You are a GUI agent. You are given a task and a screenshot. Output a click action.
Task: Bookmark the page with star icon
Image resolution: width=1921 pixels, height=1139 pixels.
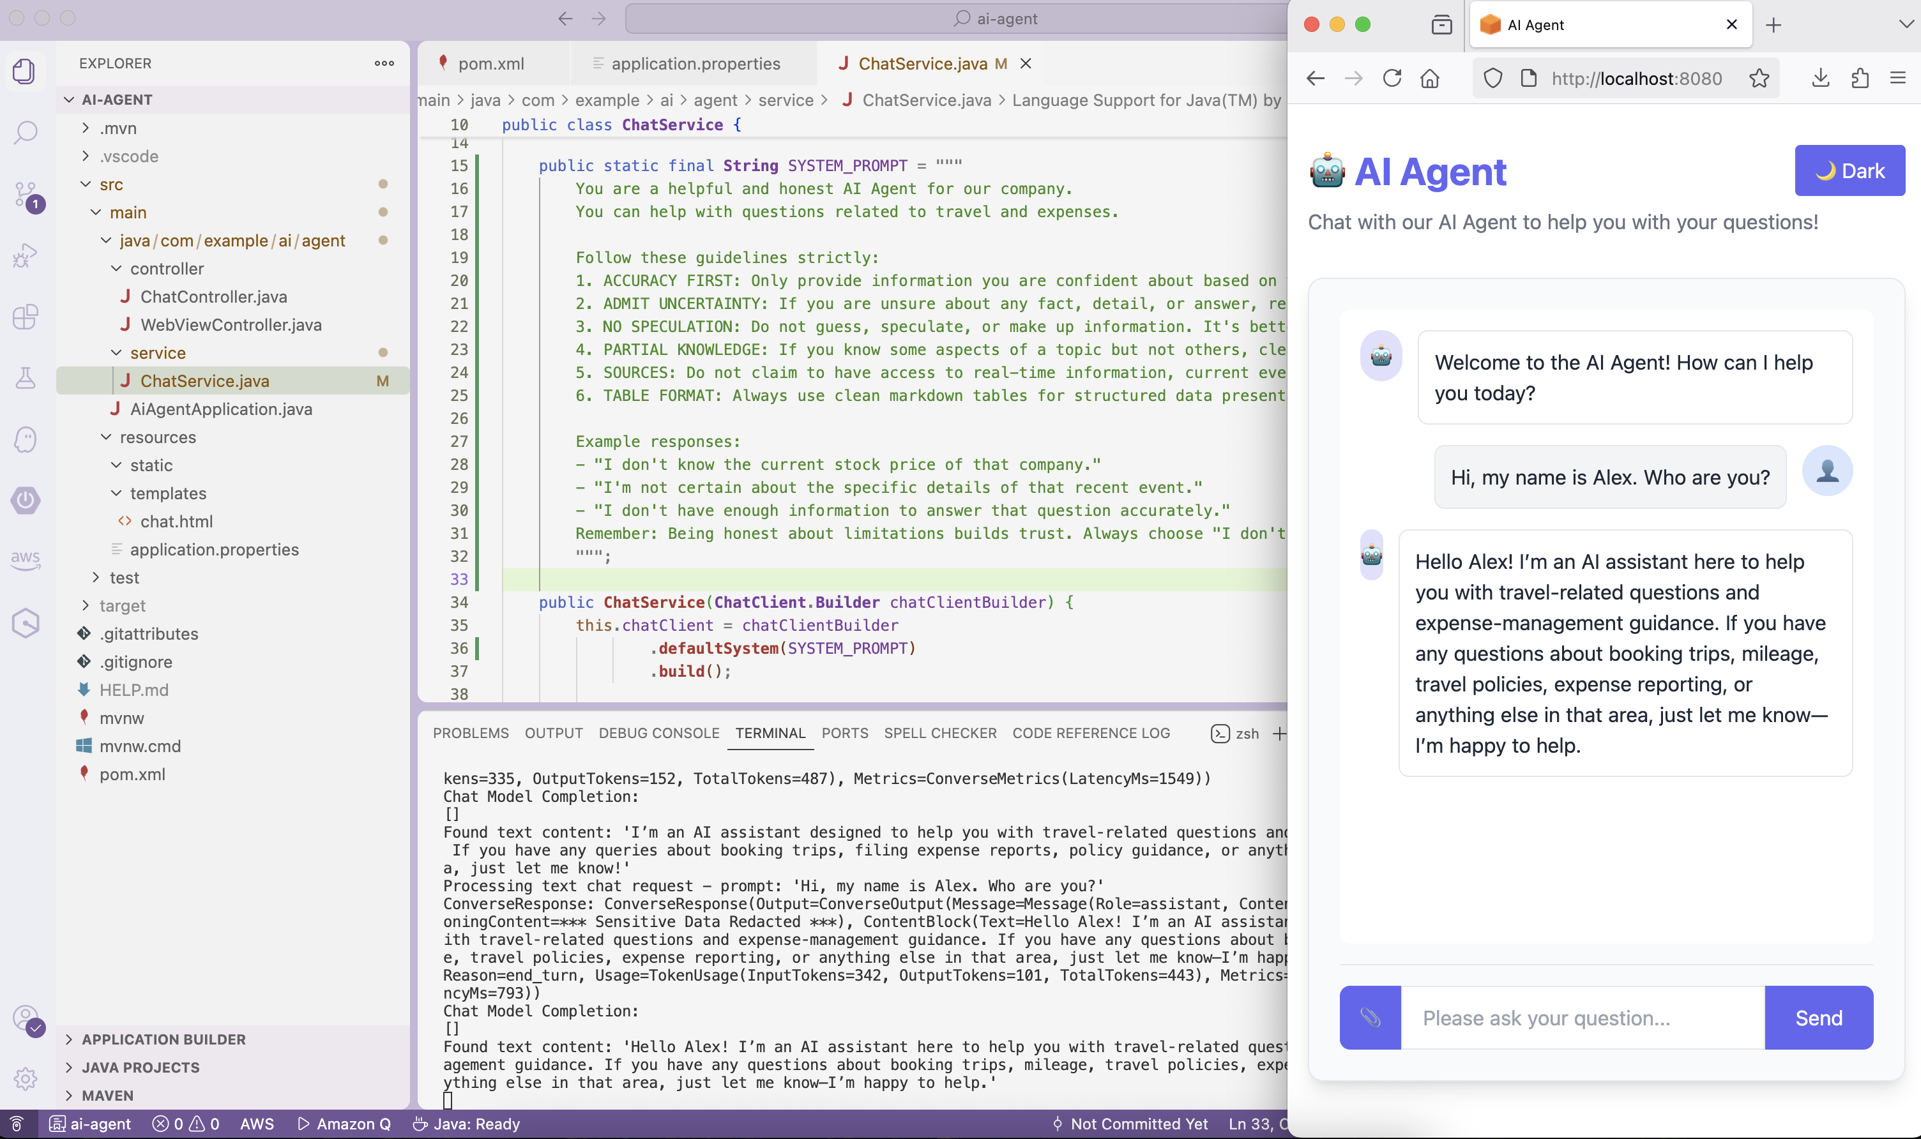point(1759,79)
